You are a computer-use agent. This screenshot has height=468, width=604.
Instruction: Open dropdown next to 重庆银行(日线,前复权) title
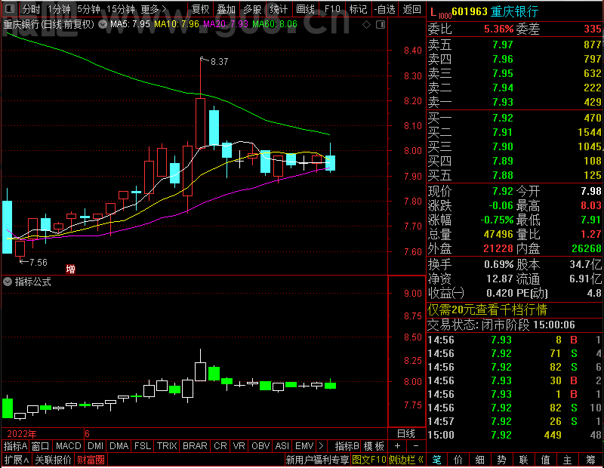click(103, 25)
